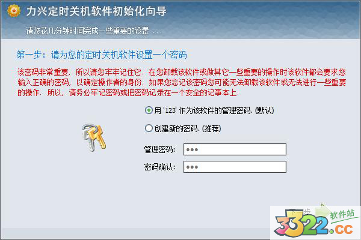This screenshot has width=361, height=240.
Task: Click the 力兴定时关机软件初始化向导 title text
Action: [96, 11]
